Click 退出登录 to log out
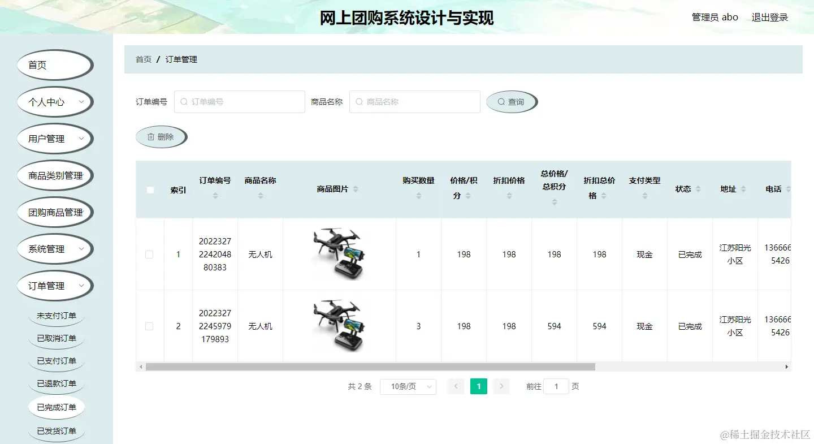The height and width of the screenshot is (444, 814). click(769, 17)
